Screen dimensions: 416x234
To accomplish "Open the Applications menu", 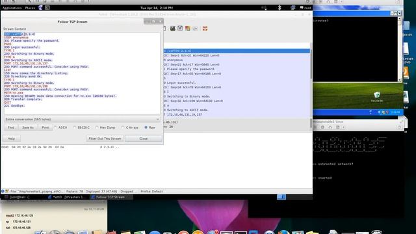I will coord(12,8).
